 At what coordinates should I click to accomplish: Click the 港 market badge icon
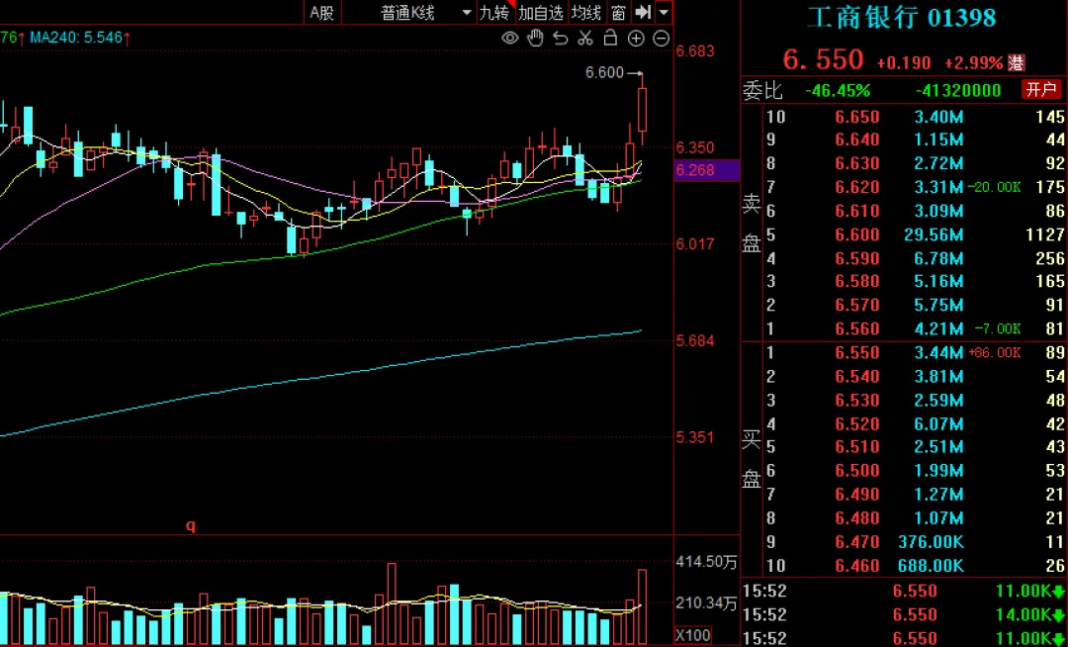(x=1017, y=63)
